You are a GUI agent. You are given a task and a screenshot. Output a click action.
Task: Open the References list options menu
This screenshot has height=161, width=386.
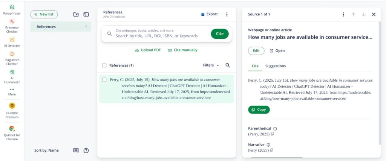pos(227,14)
